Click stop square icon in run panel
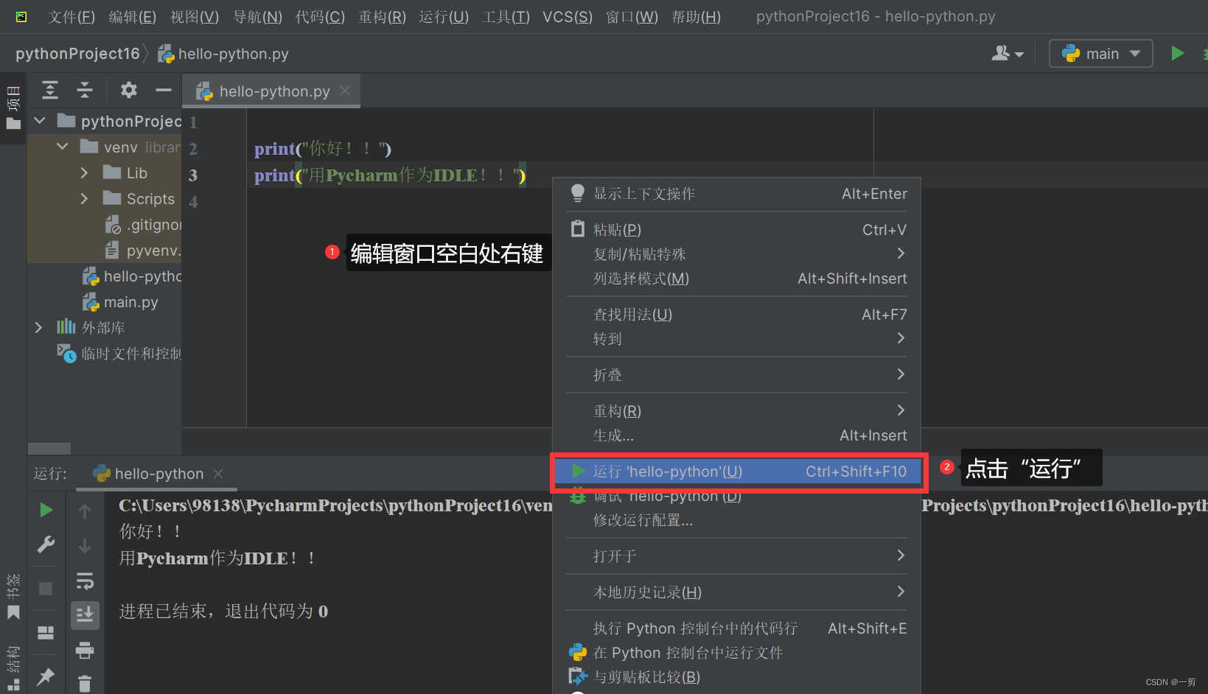1208x694 pixels. [46, 588]
